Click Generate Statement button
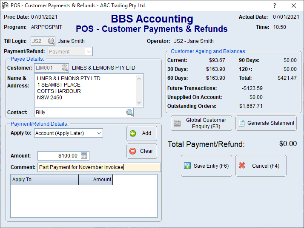 click(x=266, y=123)
